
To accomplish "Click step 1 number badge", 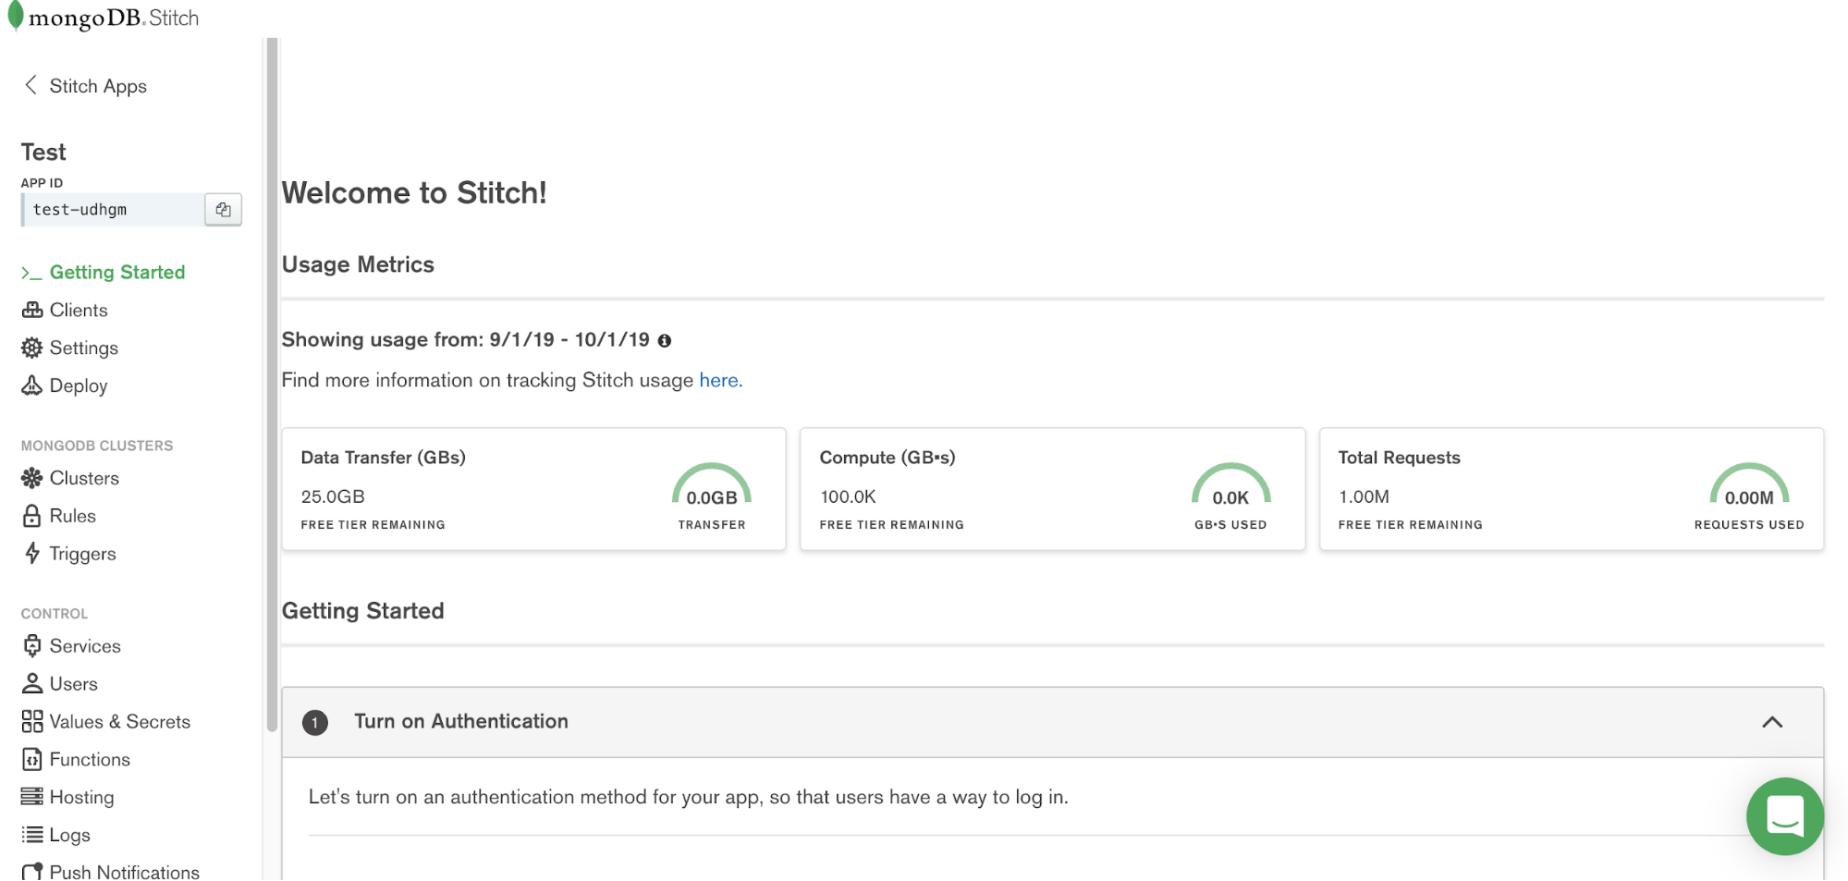I will pyautogui.click(x=315, y=722).
